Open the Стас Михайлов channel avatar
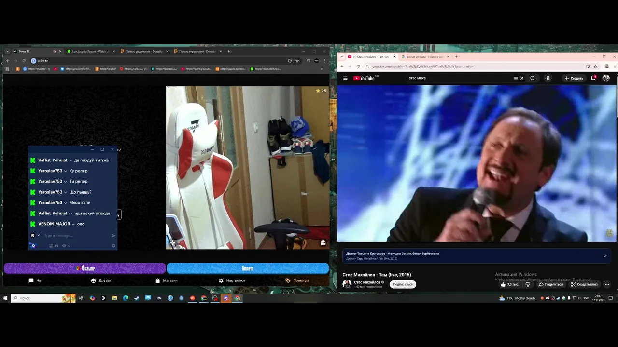The width and height of the screenshot is (618, 347). [x=347, y=284]
